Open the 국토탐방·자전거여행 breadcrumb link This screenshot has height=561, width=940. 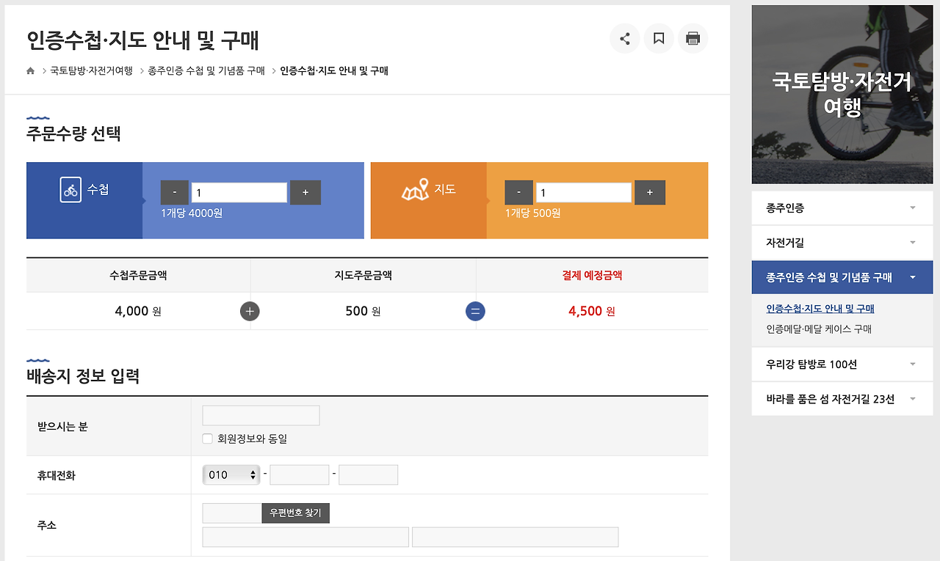click(x=93, y=70)
